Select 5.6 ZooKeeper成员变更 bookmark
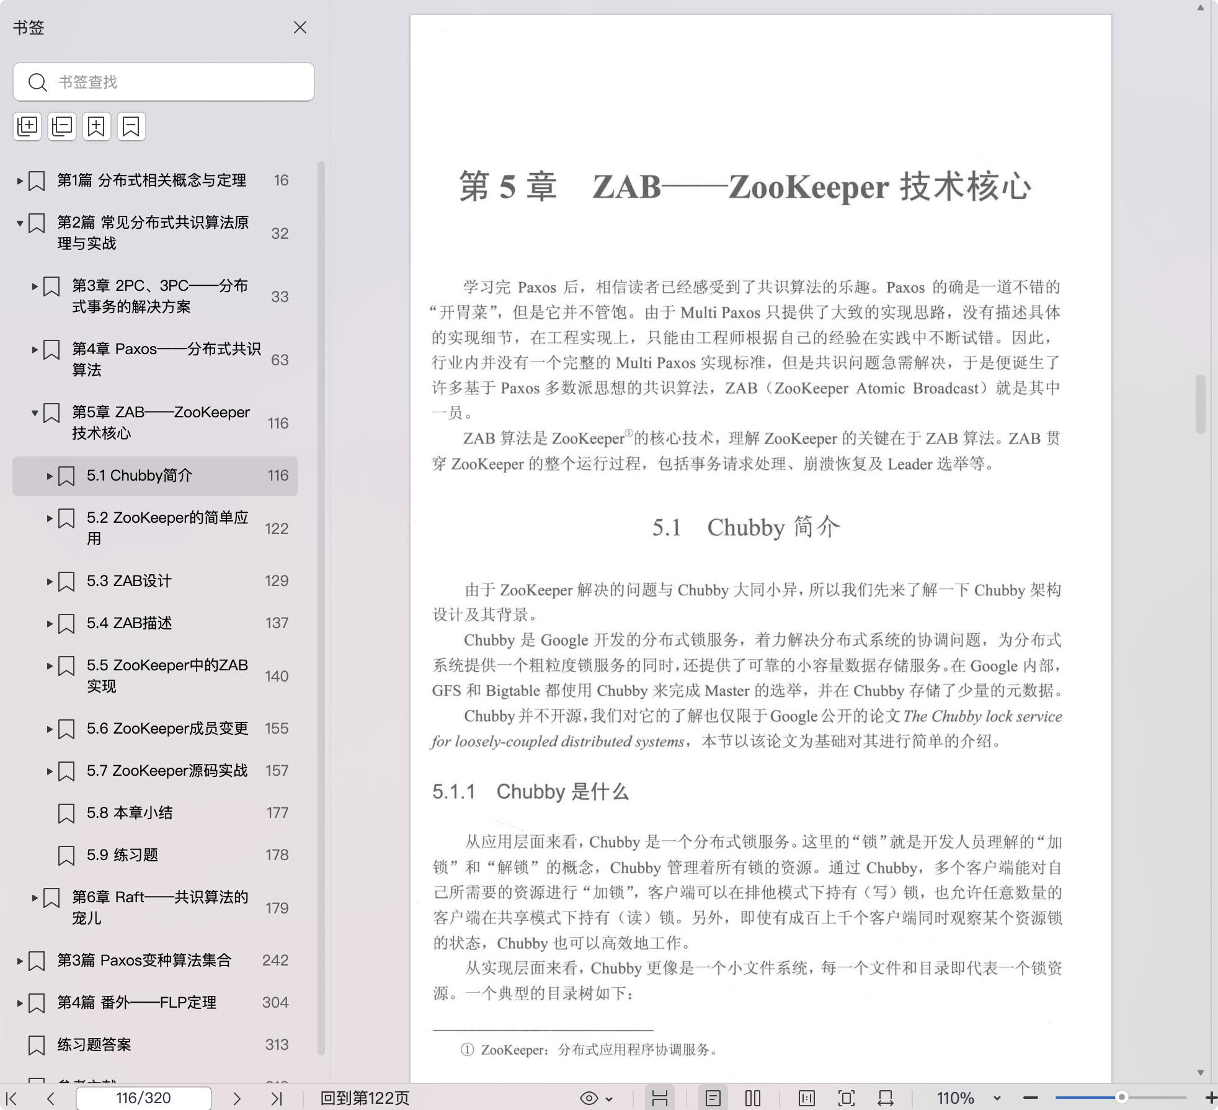Viewport: 1218px width, 1110px height. (167, 729)
